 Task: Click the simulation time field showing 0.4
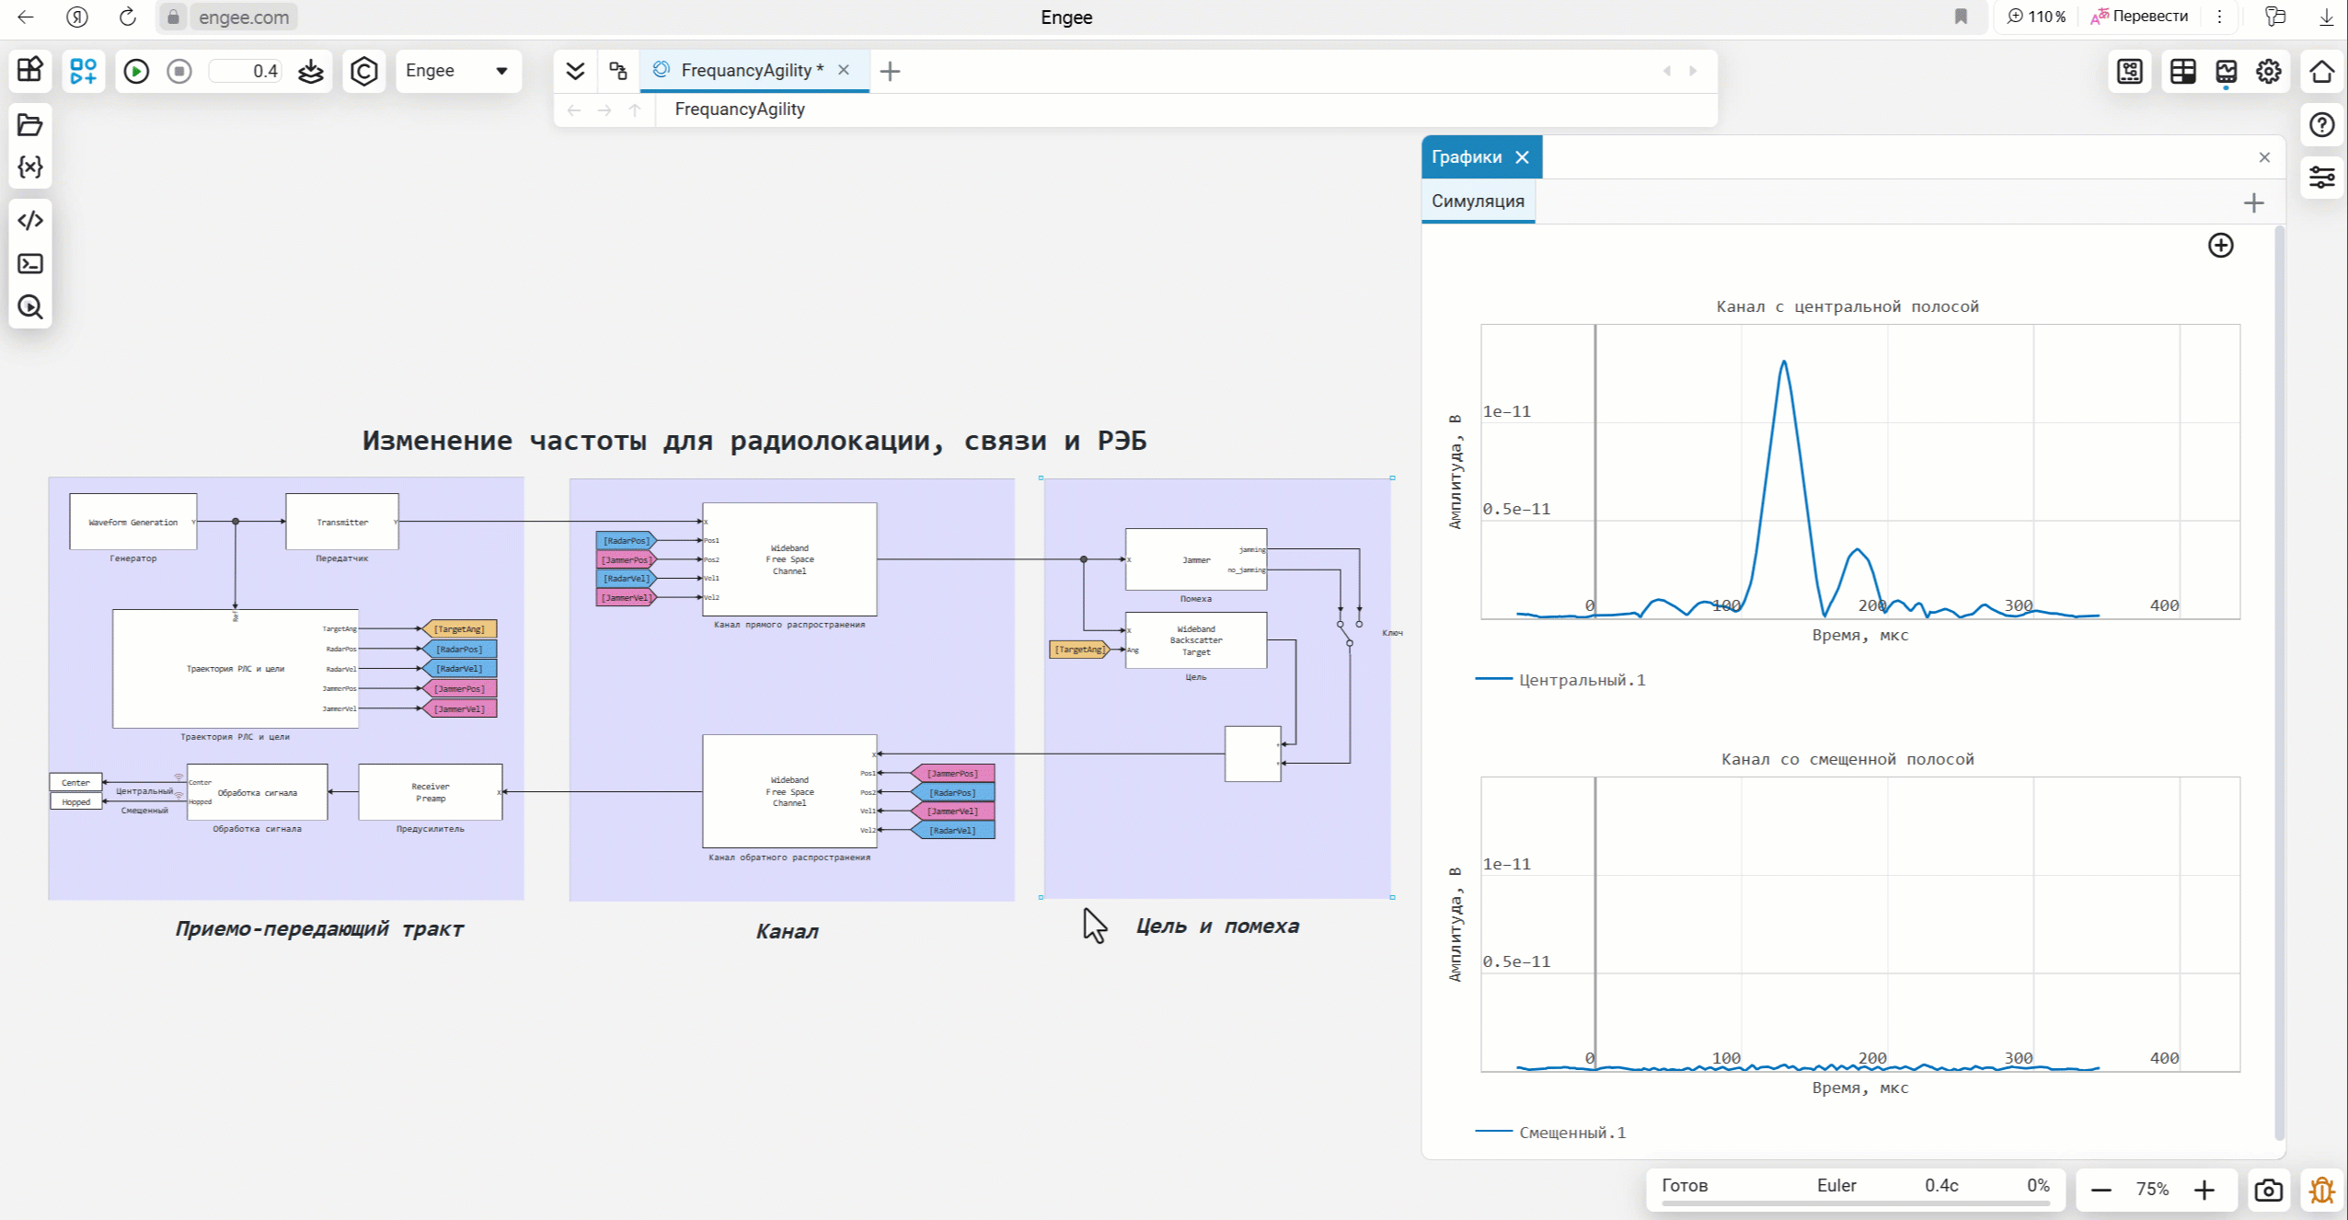246,71
